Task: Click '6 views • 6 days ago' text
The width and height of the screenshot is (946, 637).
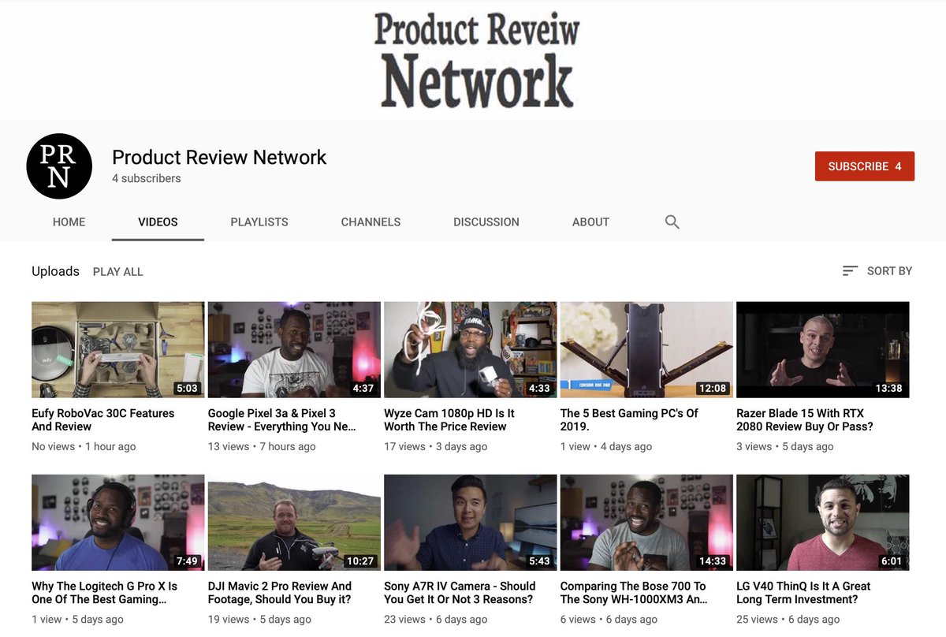Action: pyautogui.click(x=609, y=620)
